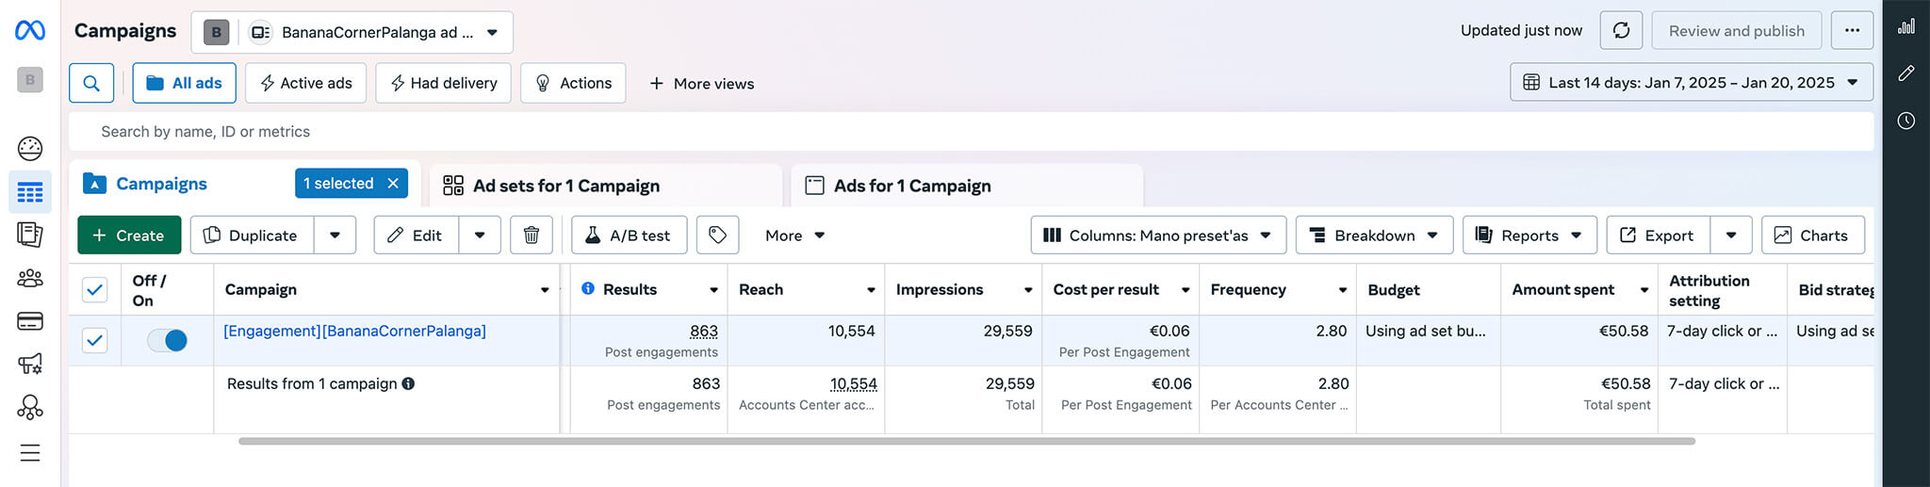Click the horizontal table scrollbar
The image size is (1930, 487).
966,441
